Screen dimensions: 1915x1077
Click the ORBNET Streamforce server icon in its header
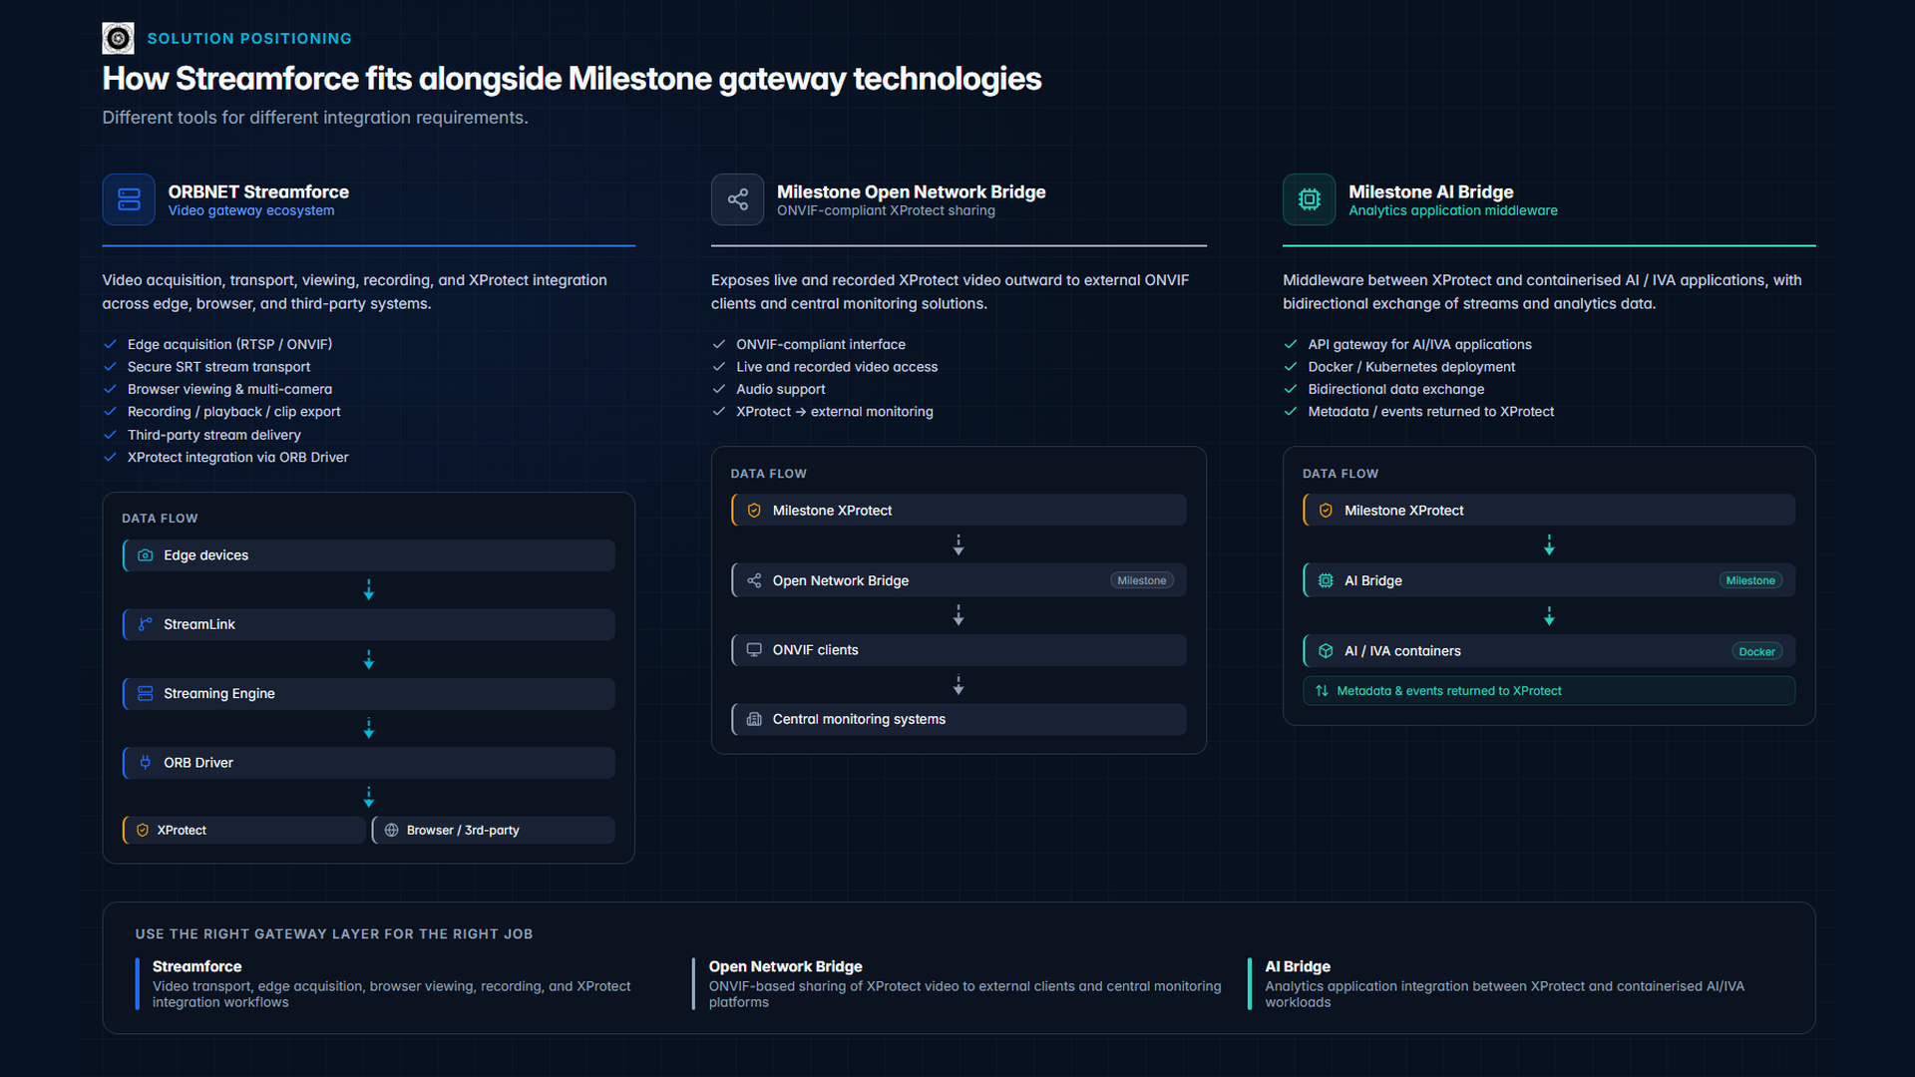pos(129,199)
